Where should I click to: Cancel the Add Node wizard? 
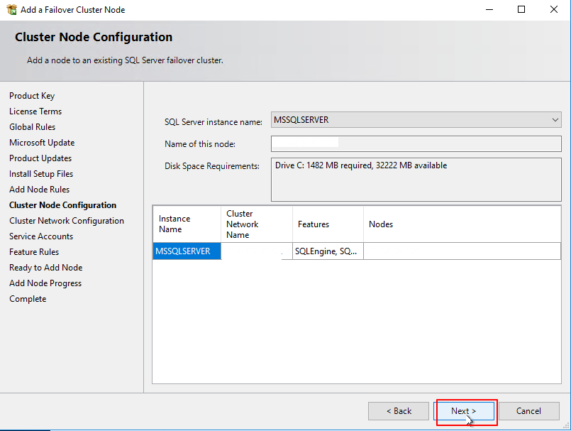click(x=528, y=411)
